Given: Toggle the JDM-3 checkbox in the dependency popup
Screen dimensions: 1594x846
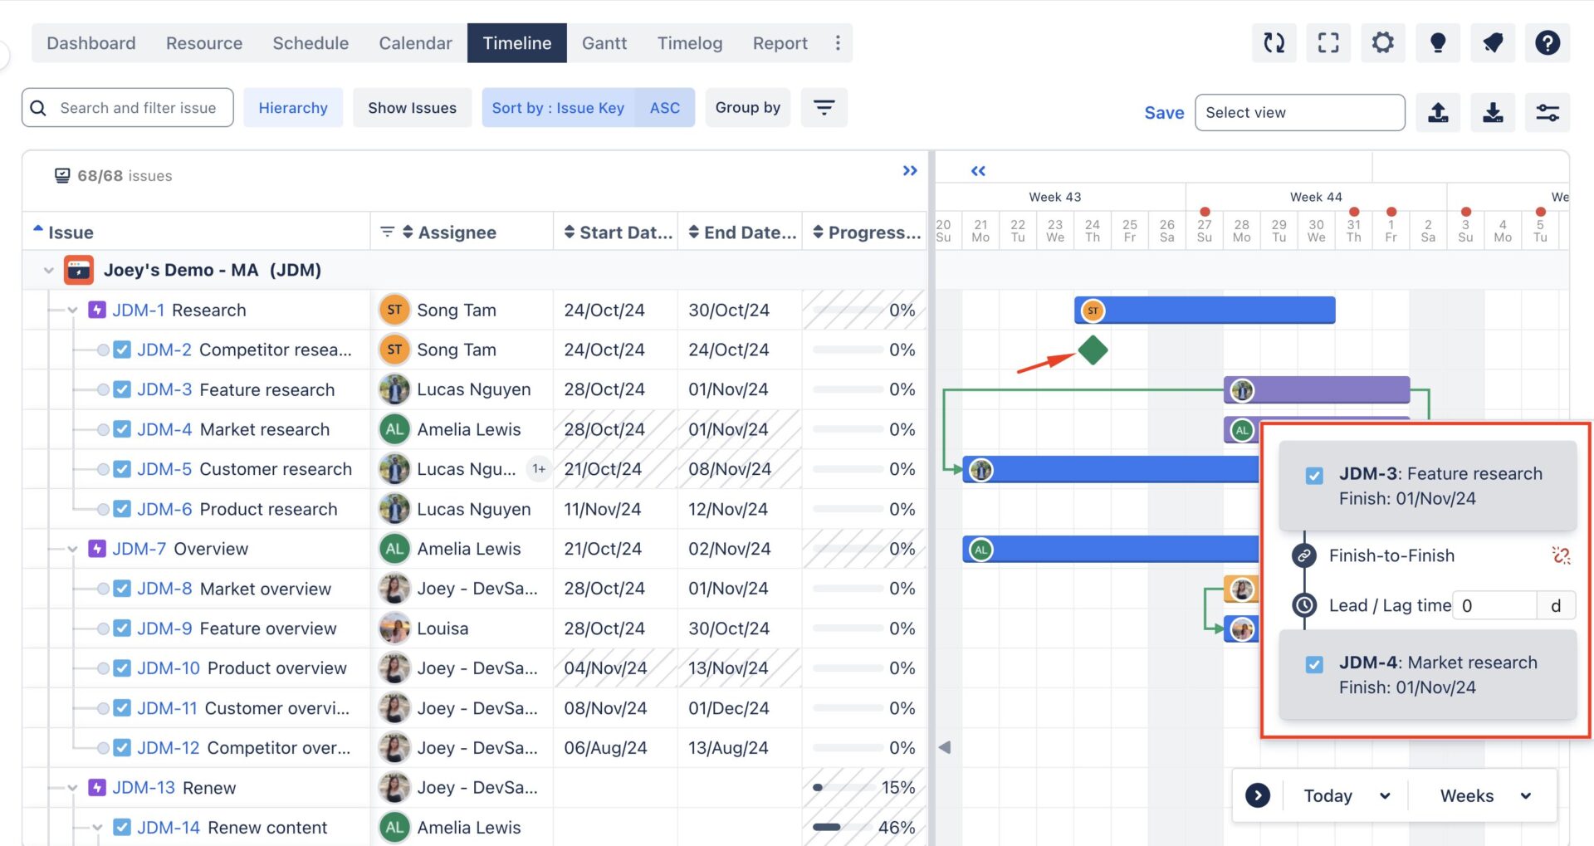Looking at the screenshot, I should [x=1314, y=476].
